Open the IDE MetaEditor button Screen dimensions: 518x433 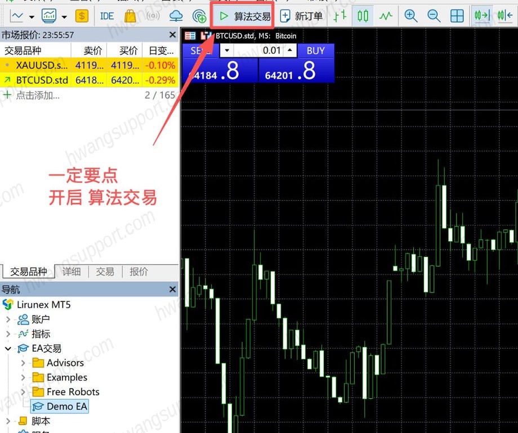(x=107, y=16)
